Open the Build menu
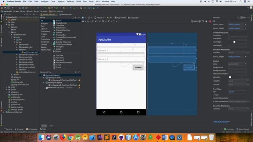 pos(79,2)
